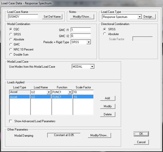
Task: Open the MODAL load case dropdown
Action: click(92, 67)
